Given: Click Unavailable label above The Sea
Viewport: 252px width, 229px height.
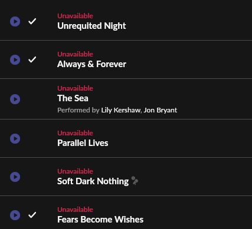Looking at the screenshot, I should [x=75, y=88].
